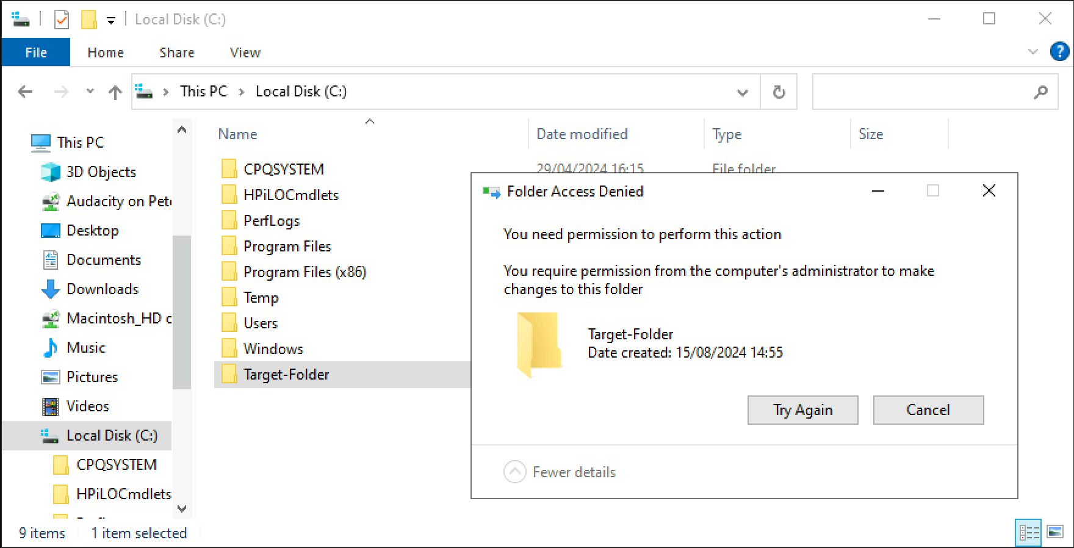The height and width of the screenshot is (548, 1074).
Task: Collapse dialog with Fewer details
Action: (514, 472)
